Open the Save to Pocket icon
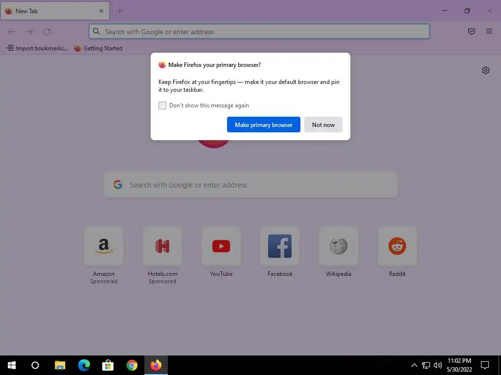 pos(471,31)
